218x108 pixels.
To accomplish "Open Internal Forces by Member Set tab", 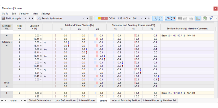I will (x=159, y=100).
